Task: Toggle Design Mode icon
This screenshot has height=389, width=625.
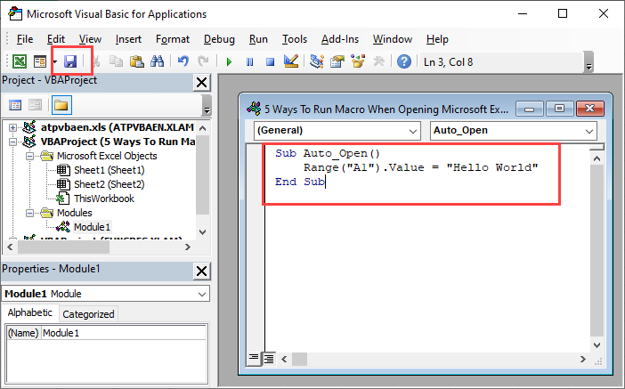Action: point(291,61)
